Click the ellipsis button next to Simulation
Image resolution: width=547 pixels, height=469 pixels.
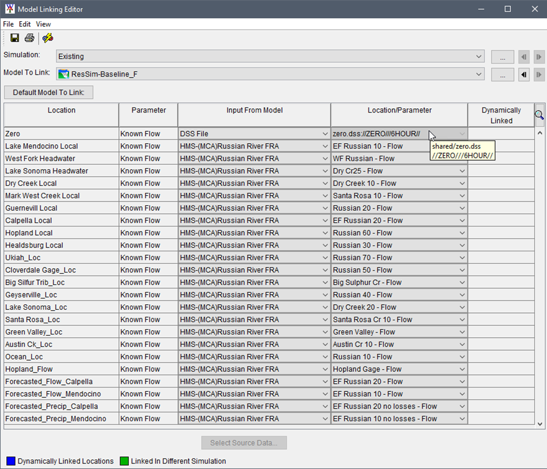click(x=502, y=57)
